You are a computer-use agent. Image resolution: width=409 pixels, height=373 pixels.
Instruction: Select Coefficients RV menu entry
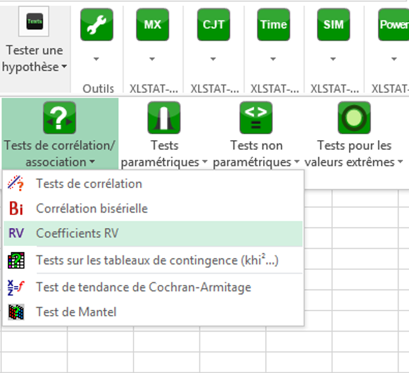153,234
